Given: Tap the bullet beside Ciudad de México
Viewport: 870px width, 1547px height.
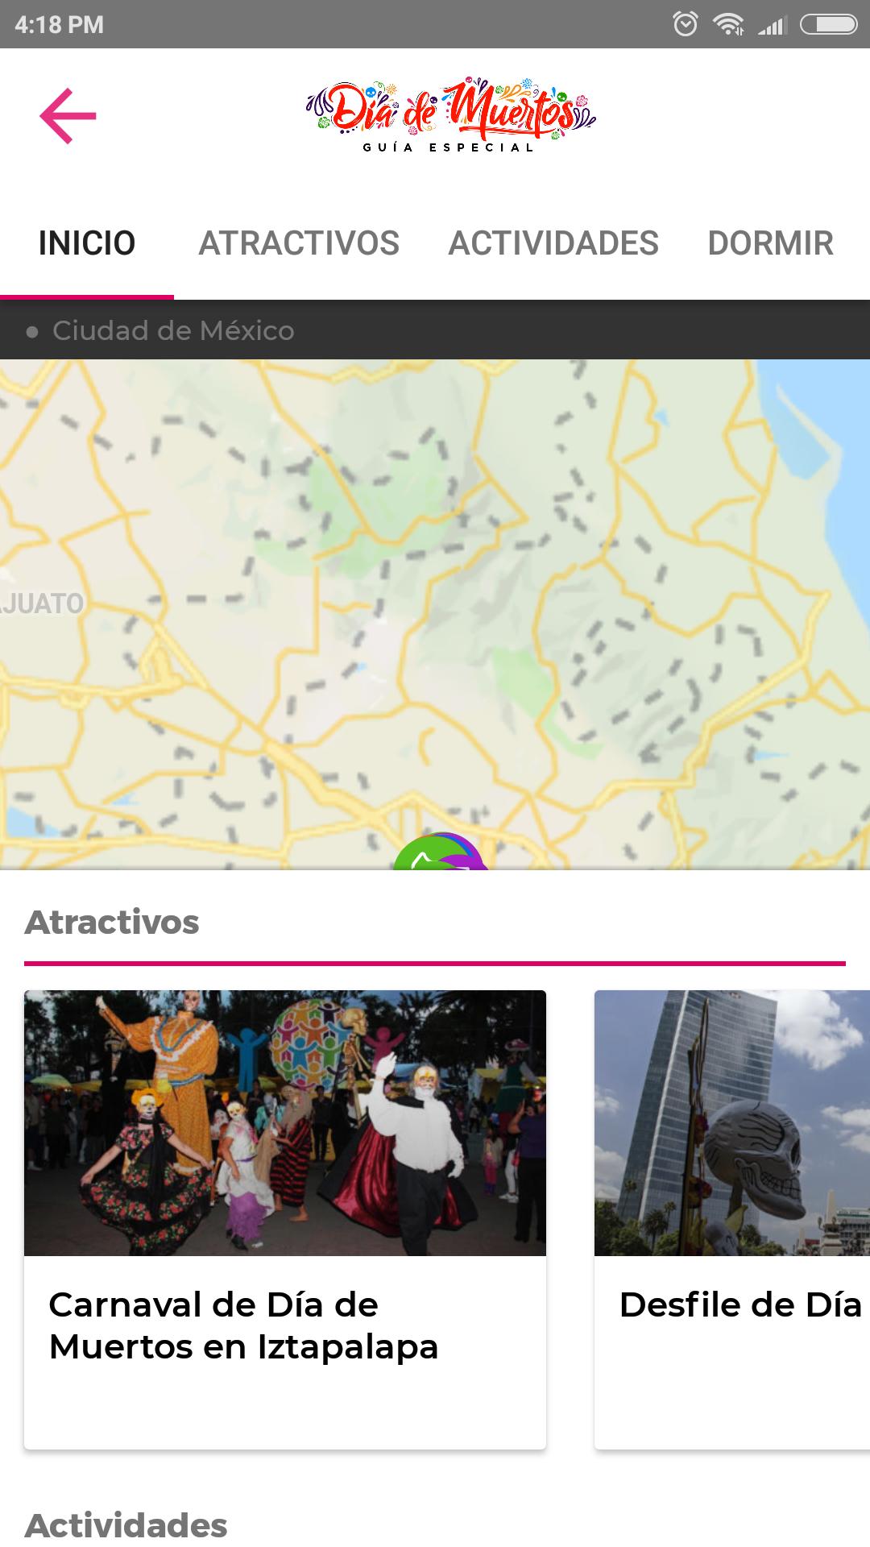Looking at the screenshot, I should (x=32, y=331).
